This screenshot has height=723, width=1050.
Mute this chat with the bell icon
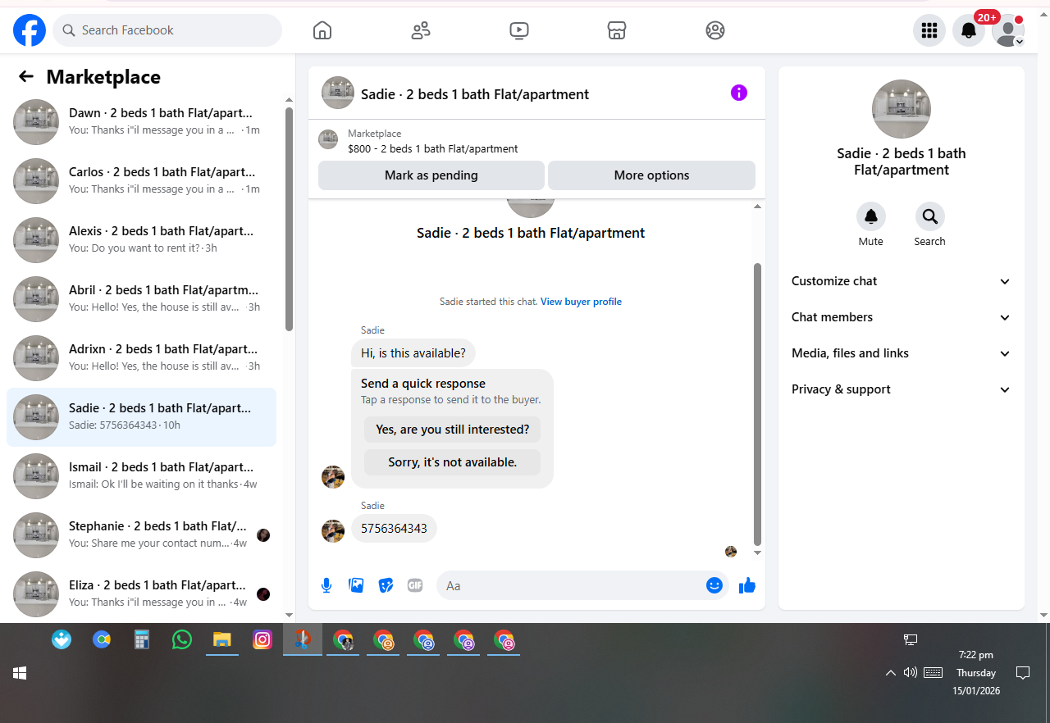pos(871,216)
